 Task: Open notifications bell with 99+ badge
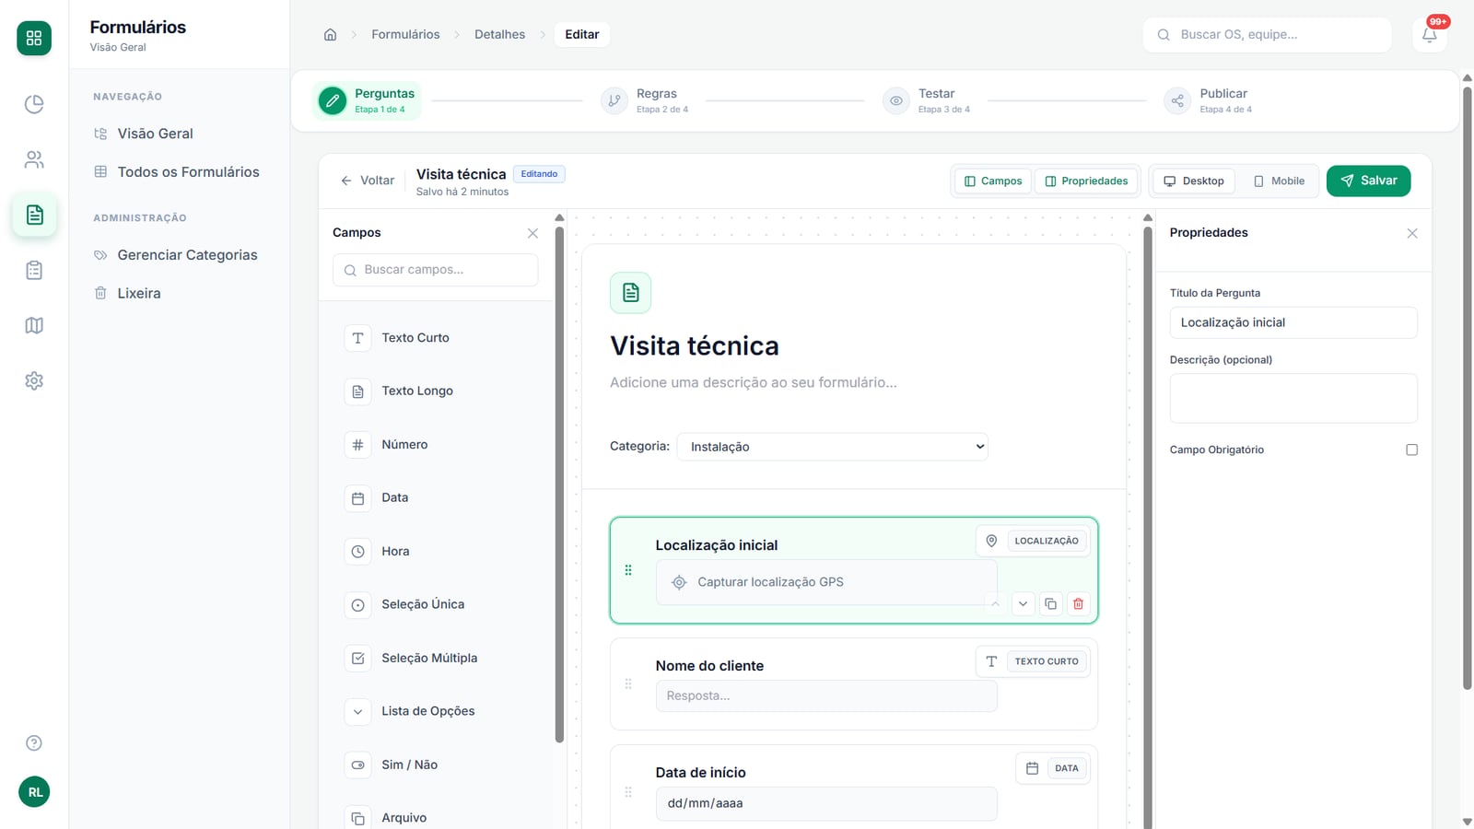[1430, 35]
